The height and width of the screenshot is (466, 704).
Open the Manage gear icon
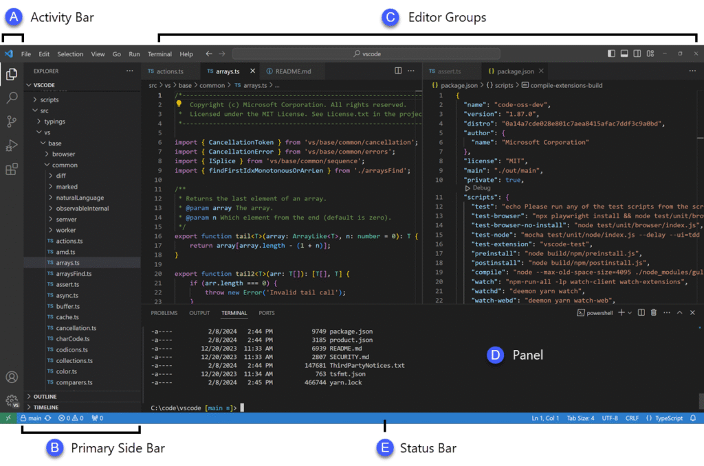[12, 400]
